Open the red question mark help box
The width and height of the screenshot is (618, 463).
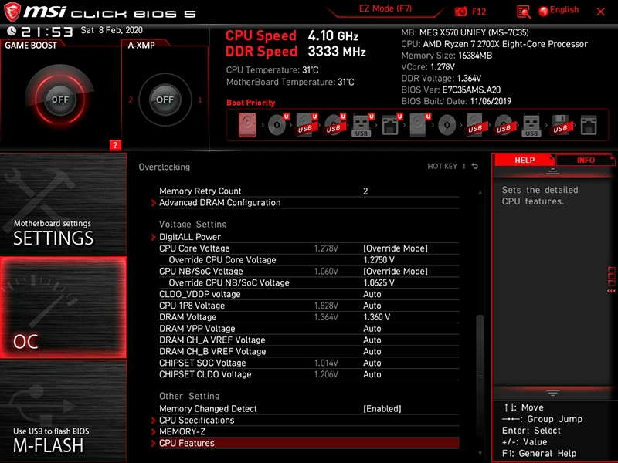point(115,145)
